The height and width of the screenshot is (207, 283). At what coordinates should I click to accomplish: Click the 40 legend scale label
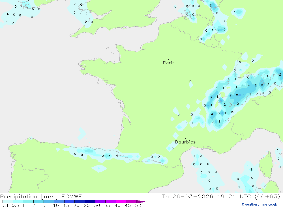[x=118, y=205]
